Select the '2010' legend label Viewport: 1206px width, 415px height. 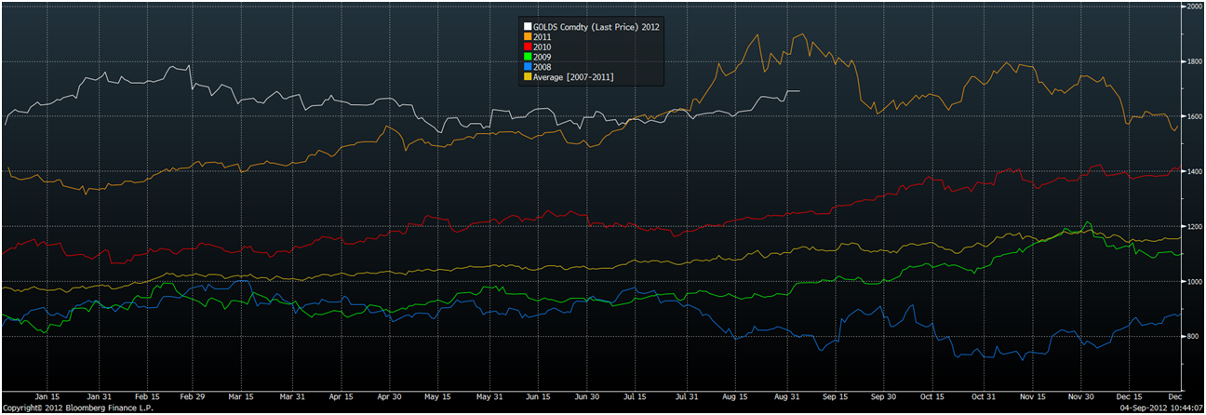click(543, 47)
